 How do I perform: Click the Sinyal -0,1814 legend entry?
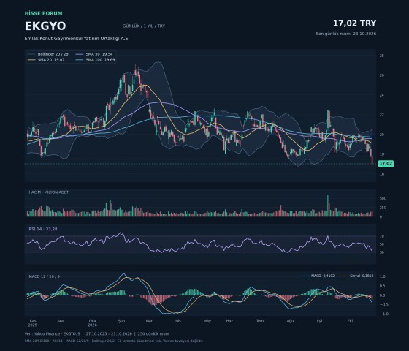(357, 276)
